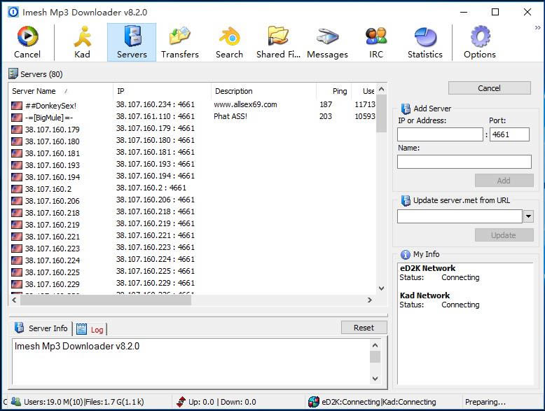545x411 pixels.
Task: Click the Servers (80) list header icon
Action: pyautogui.click(x=13, y=74)
